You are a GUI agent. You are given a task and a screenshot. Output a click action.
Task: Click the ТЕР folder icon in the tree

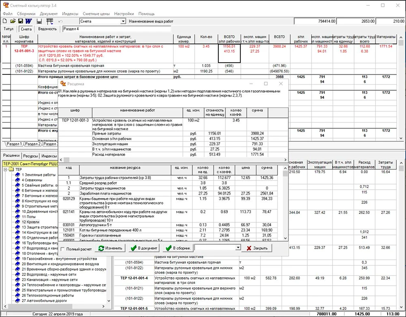11,169
